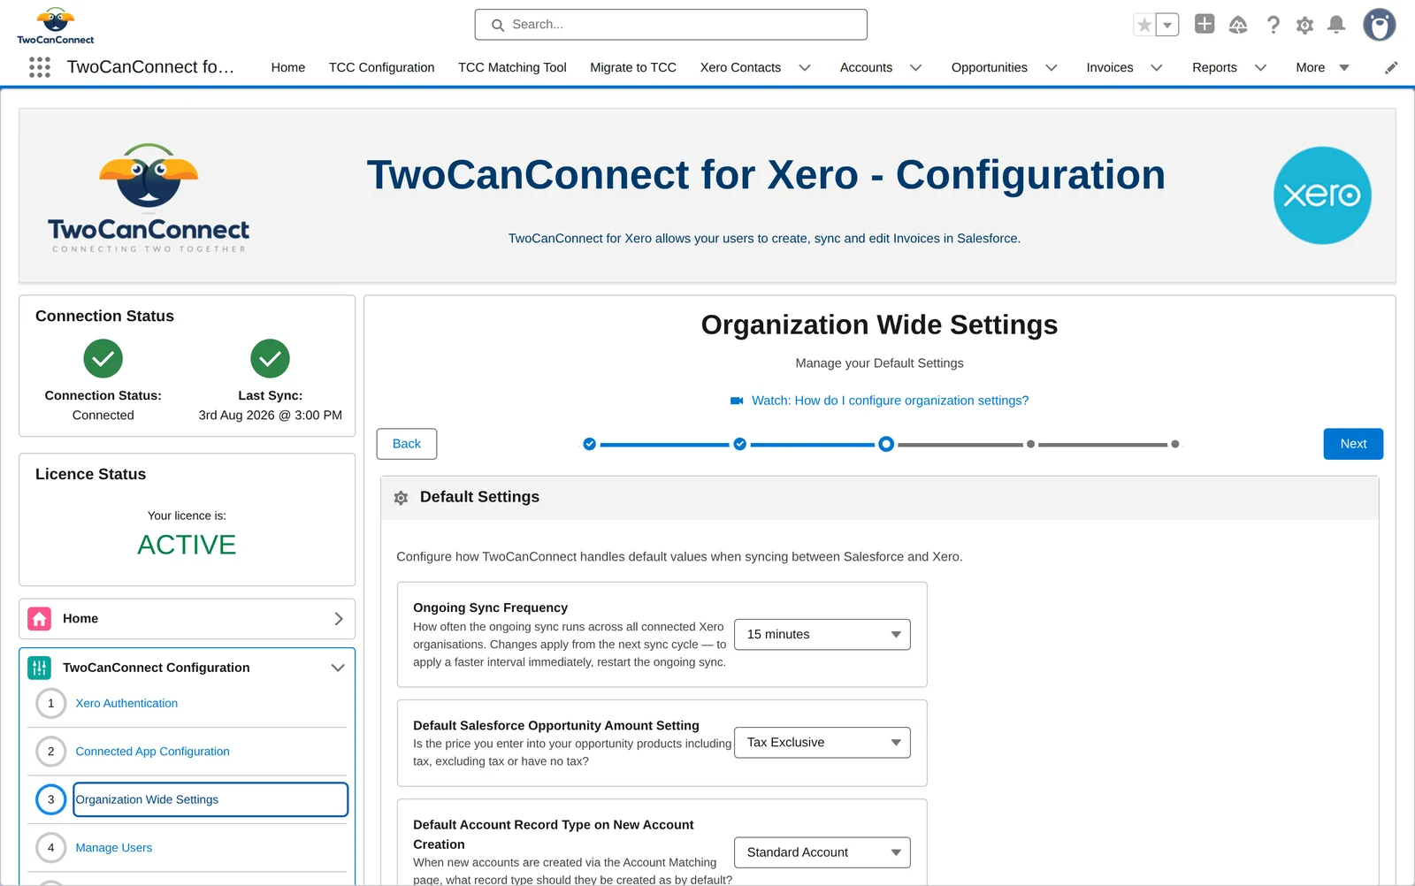Open the TCC Matching Tool tab
Viewport: 1415px width, 886px height.
tap(512, 67)
